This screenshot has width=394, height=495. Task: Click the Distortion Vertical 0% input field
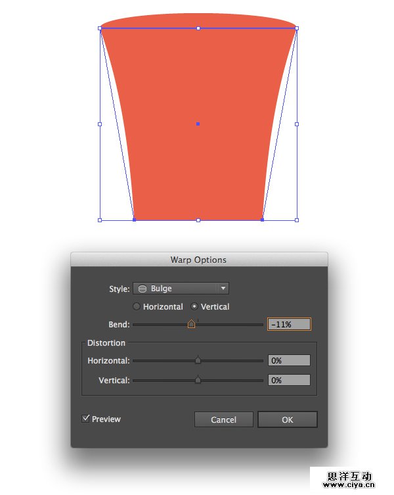coord(289,381)
